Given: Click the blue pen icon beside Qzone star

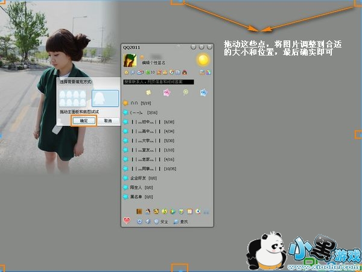Looking at the screenshot, I should 133,72.
